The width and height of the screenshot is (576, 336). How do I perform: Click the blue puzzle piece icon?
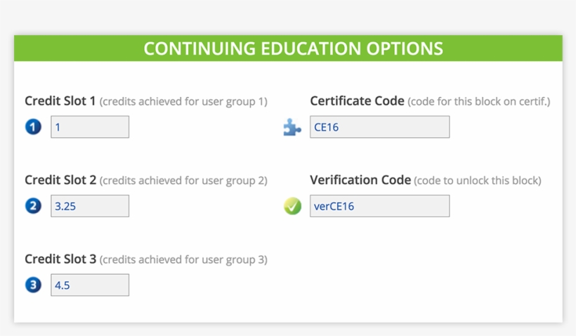[292, 127]
